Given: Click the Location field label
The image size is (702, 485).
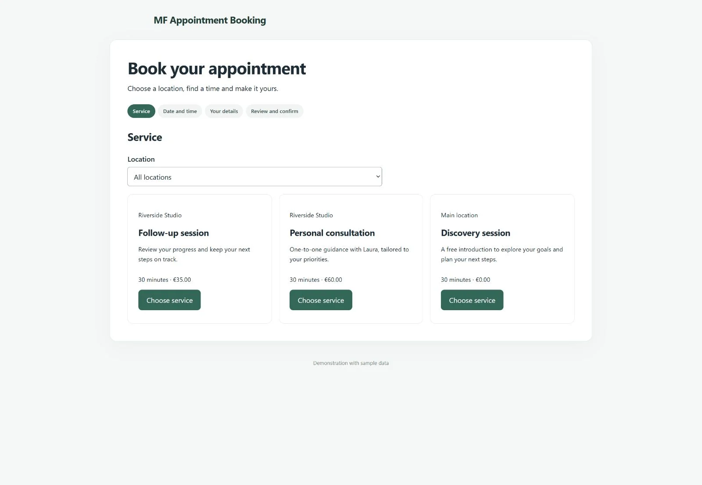Looking at the screenshot, I should (x=141, y=159).
